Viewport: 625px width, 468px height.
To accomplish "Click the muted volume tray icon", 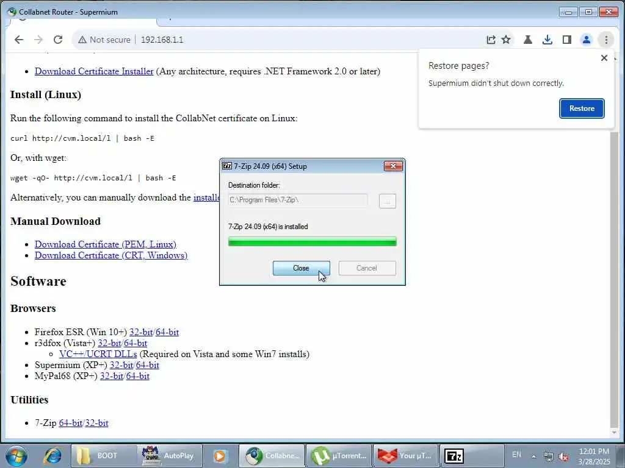I will [563, 457].
